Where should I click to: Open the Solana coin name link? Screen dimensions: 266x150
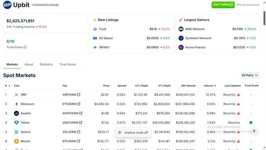(x=25, y=132)
